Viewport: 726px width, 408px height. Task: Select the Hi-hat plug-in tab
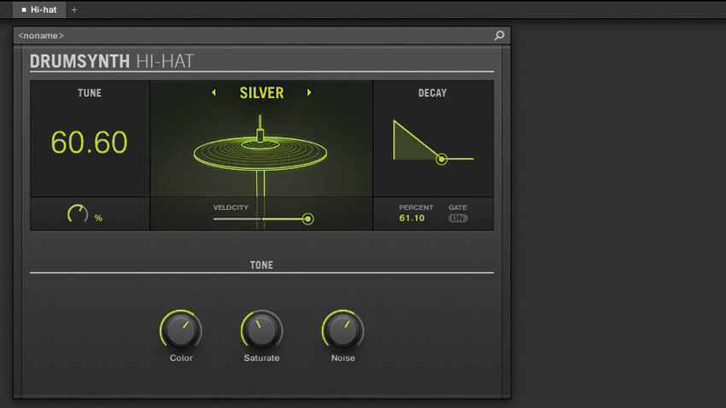pyautogui.click(x=39, y=9)
